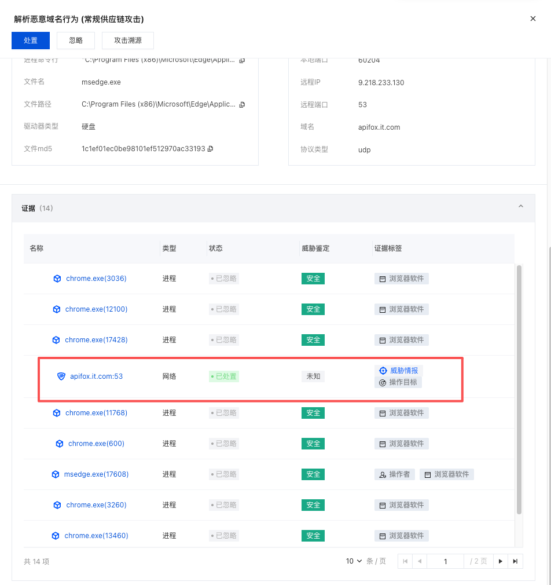This screenshot has width=551, height=585.
Task: Click the copy icon beside 文件md5 value
Action: (x=210, y=149)
